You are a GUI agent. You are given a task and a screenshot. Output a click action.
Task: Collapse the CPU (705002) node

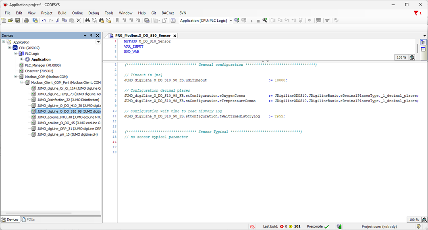point(10,48)
